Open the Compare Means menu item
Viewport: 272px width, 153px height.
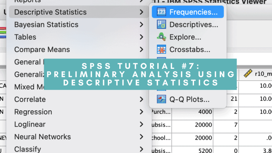point(79,49)
